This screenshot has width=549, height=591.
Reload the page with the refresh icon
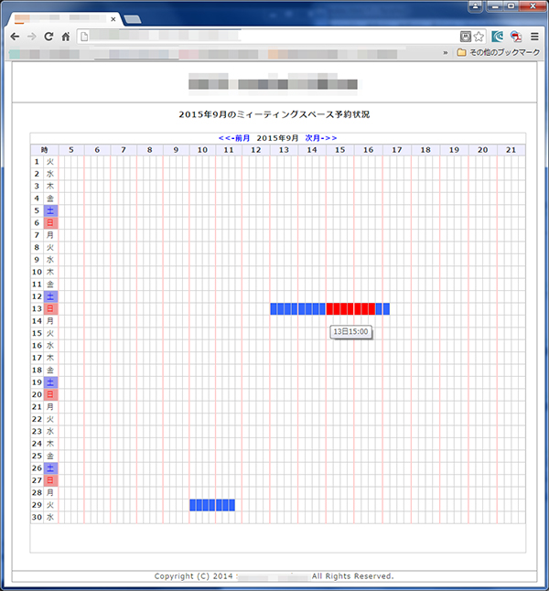[x=49, y=37]
